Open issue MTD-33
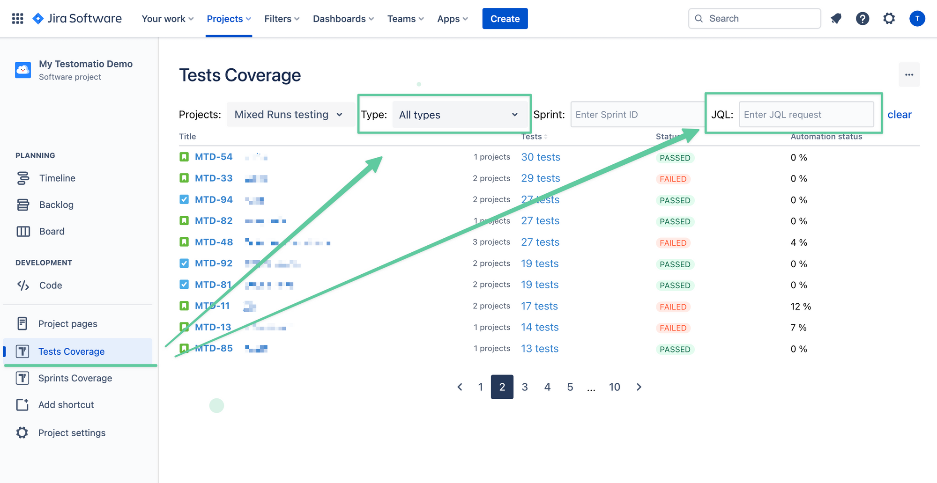The image size is (937, 483). click(x=214, y=178)
